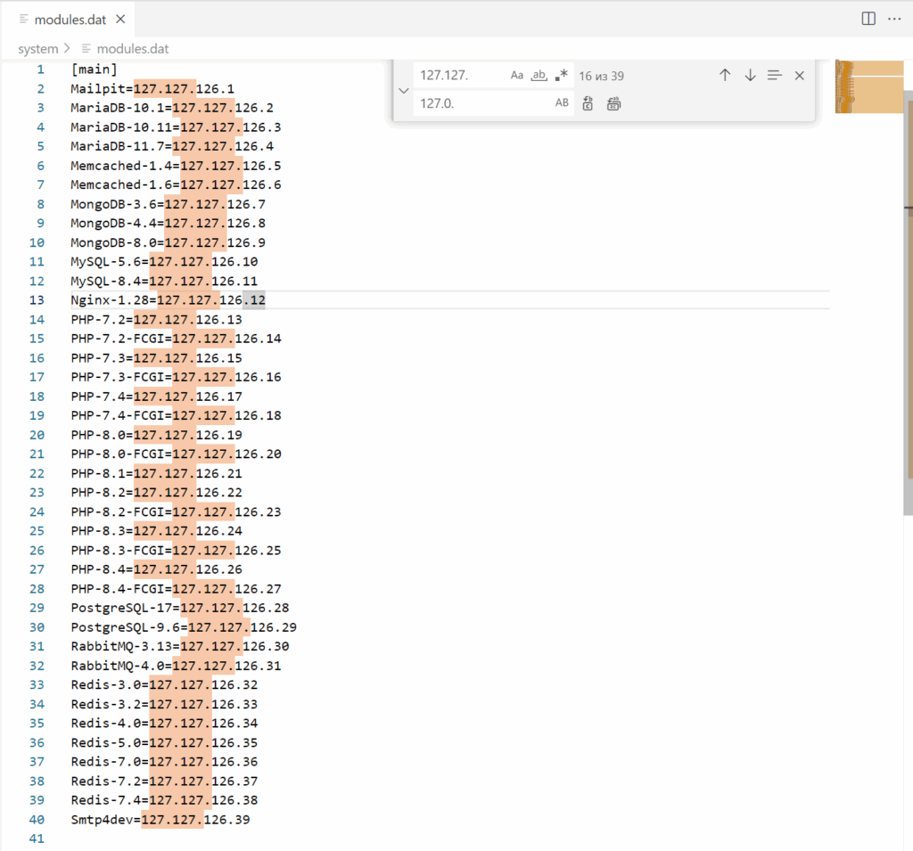Click line number 13 in the gutter

tap(37, 299)
